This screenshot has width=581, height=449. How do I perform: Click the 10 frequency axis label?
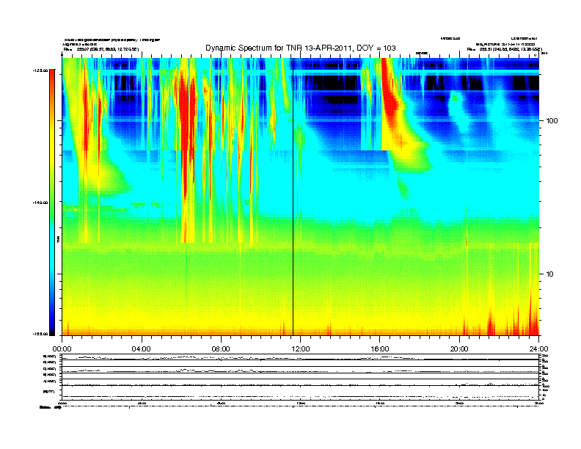tap(550, 274)
